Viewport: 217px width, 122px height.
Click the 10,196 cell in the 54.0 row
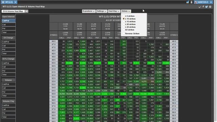click(x=90, y=87)
